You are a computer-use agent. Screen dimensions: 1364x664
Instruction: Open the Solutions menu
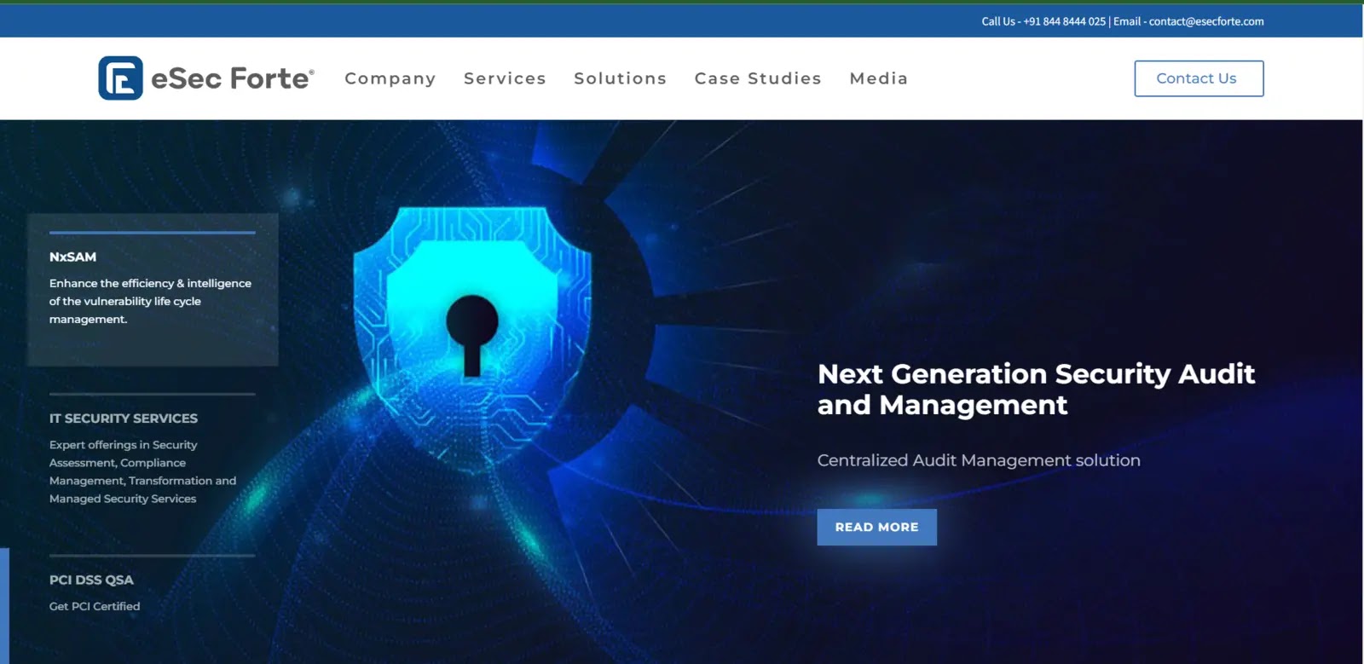pyautogui.click(x=620, y=78)
